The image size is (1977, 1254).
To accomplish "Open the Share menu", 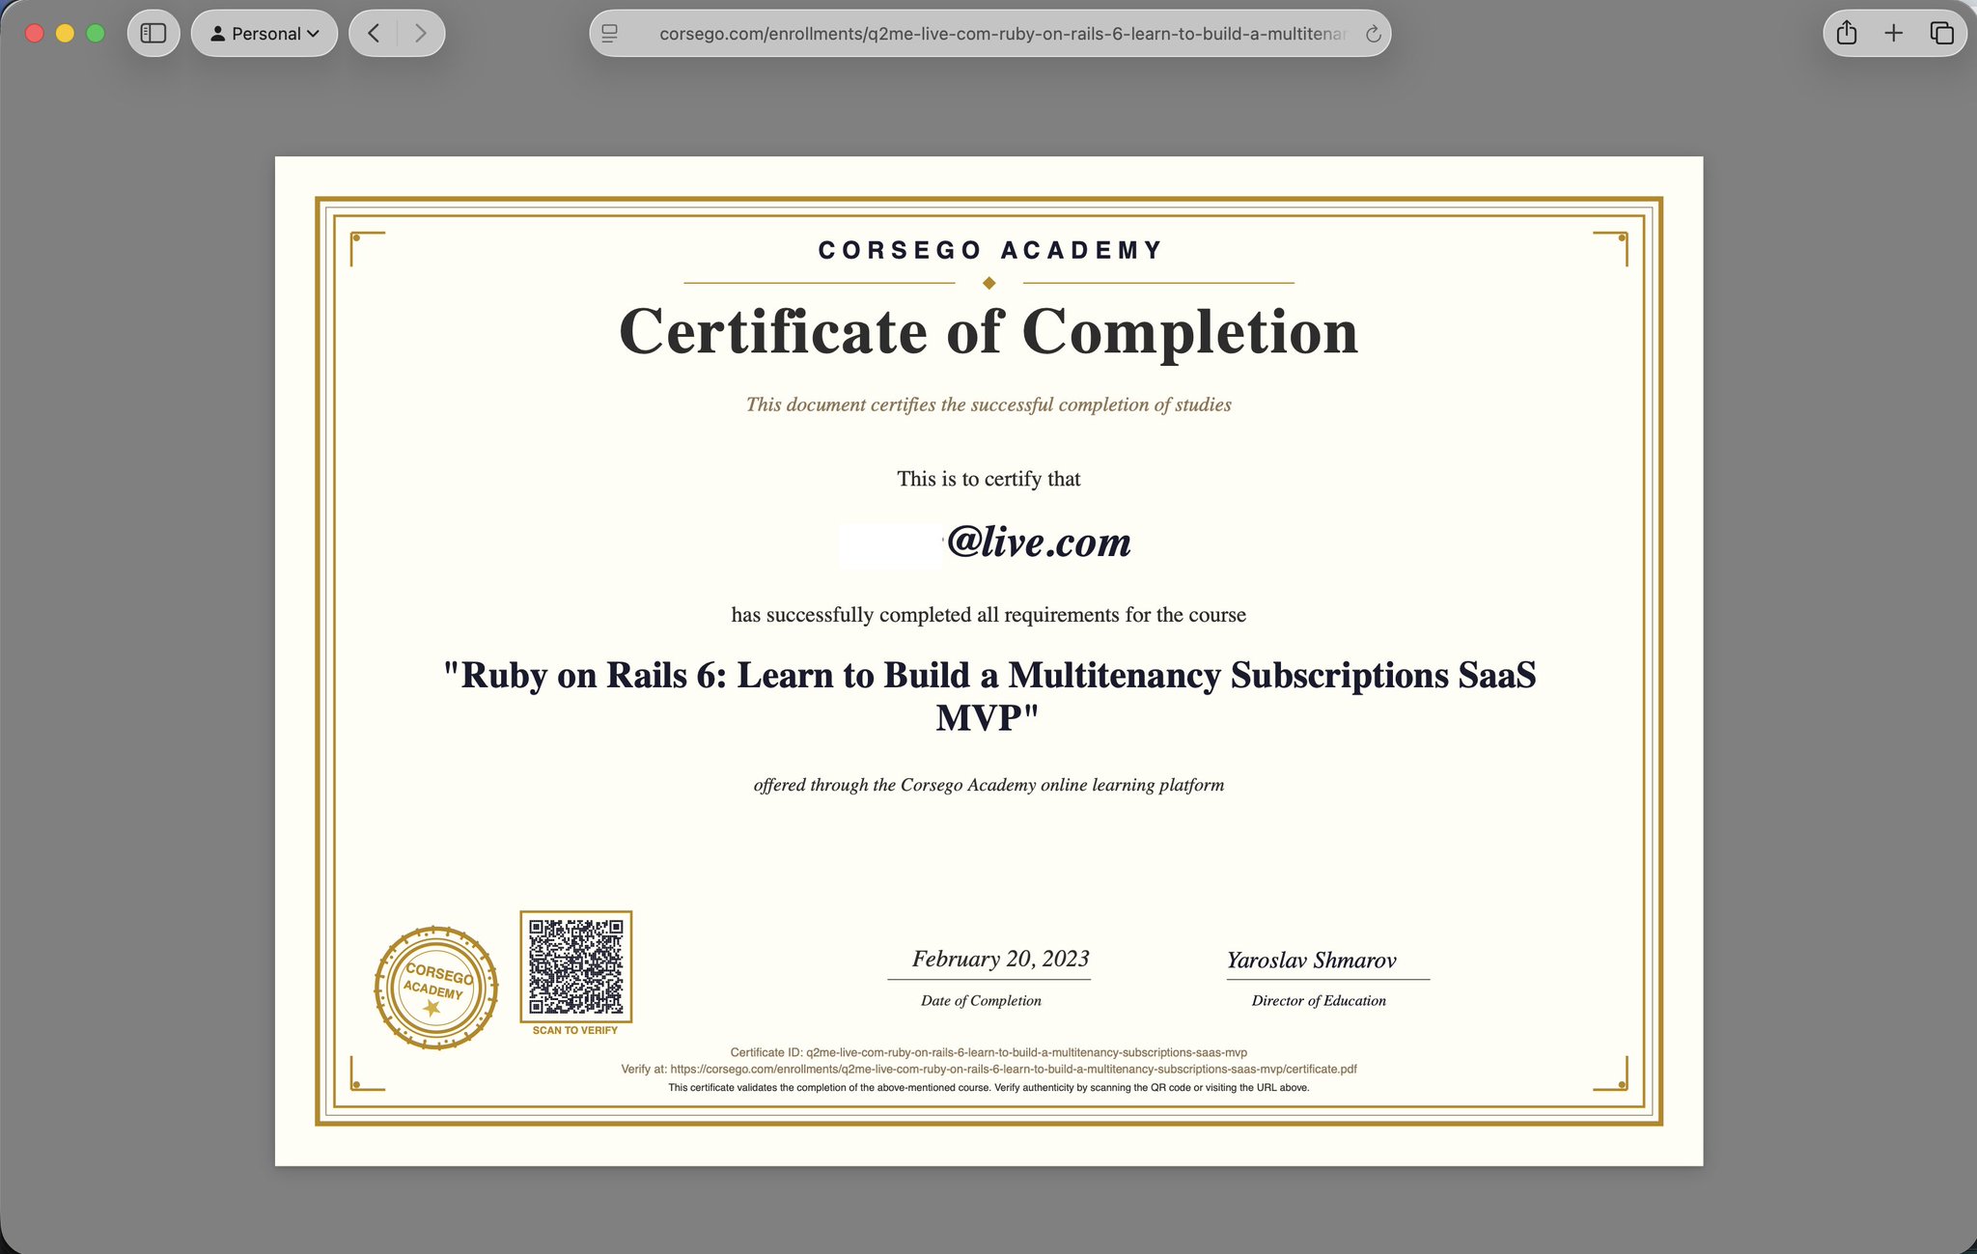I will click(x=1847, y=34).
